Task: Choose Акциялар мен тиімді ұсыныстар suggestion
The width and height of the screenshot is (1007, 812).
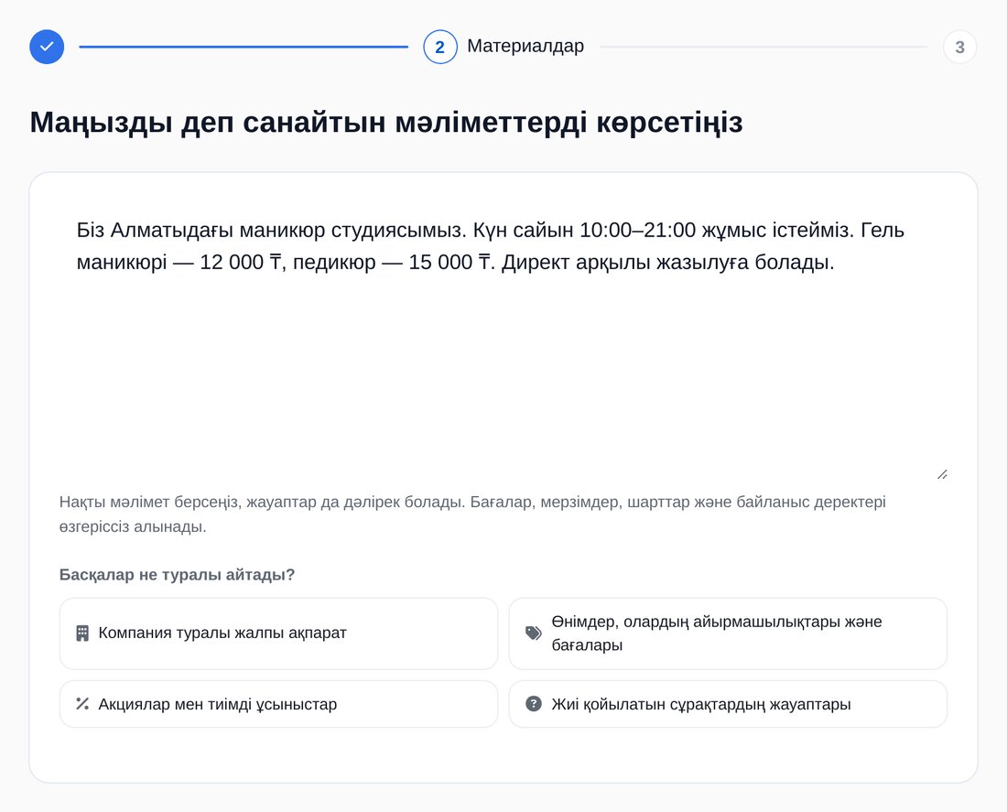Action: coord(278,704)
